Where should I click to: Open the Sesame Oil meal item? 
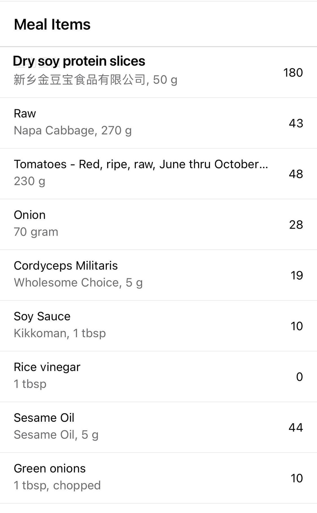tap(44, 418)
